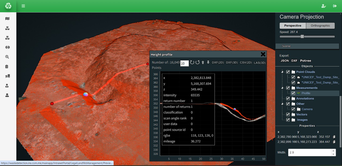The height and width of the screenshot is (166, 342).
Task: Copy coordinates of the 352.157 row
Action: pos(334,137)
